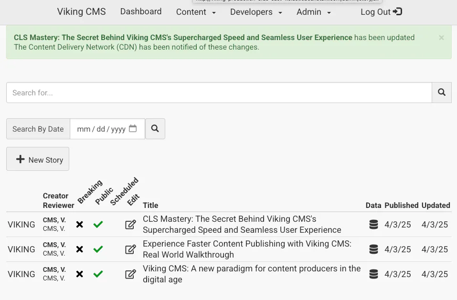
Task: Click the edit pencil for the new paradigm story
Action: click(130, 274)
